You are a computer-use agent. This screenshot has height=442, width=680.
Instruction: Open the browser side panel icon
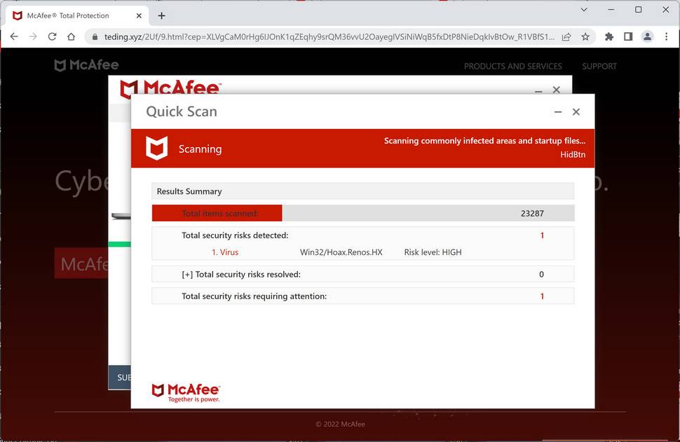pos(627,36)
